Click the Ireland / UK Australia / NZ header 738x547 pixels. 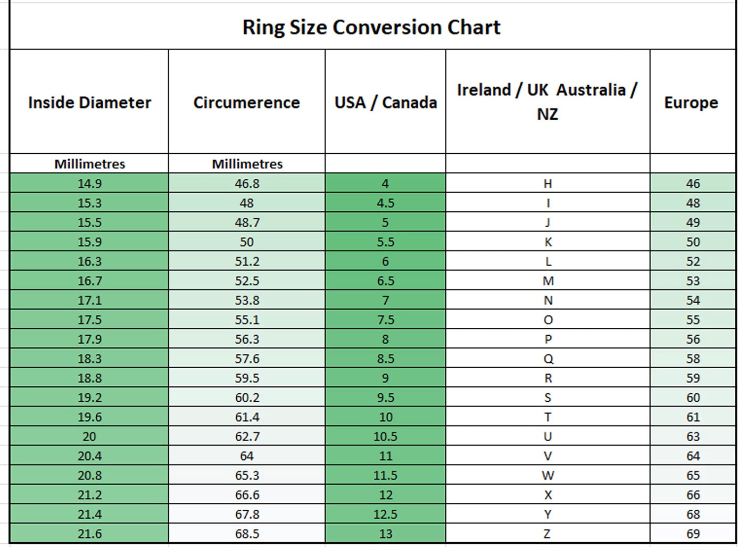pos(547,102)
